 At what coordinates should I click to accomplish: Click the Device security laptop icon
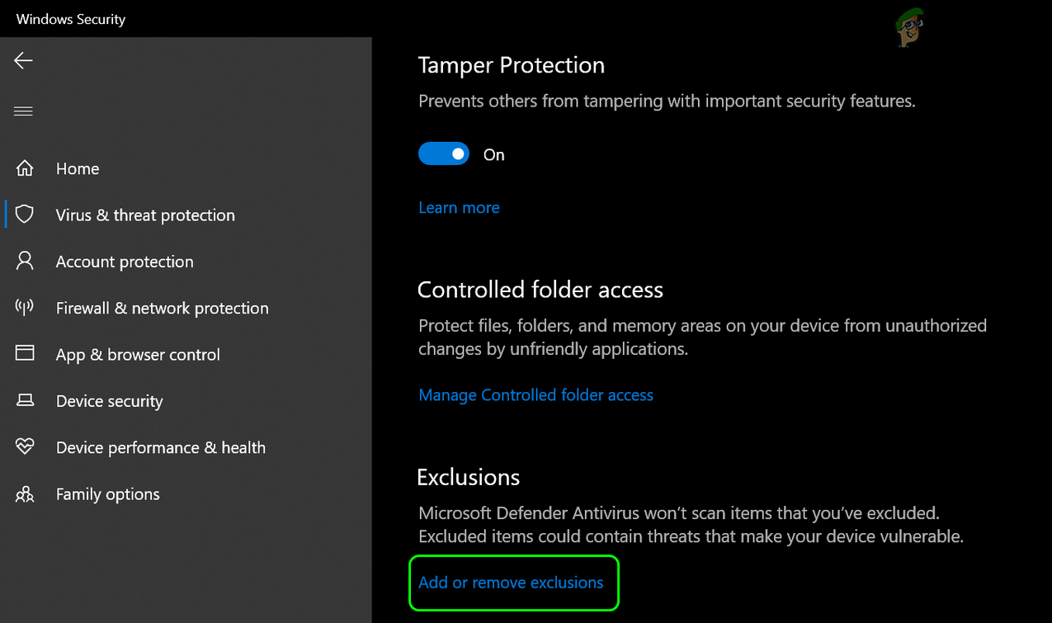click(25, 400)
